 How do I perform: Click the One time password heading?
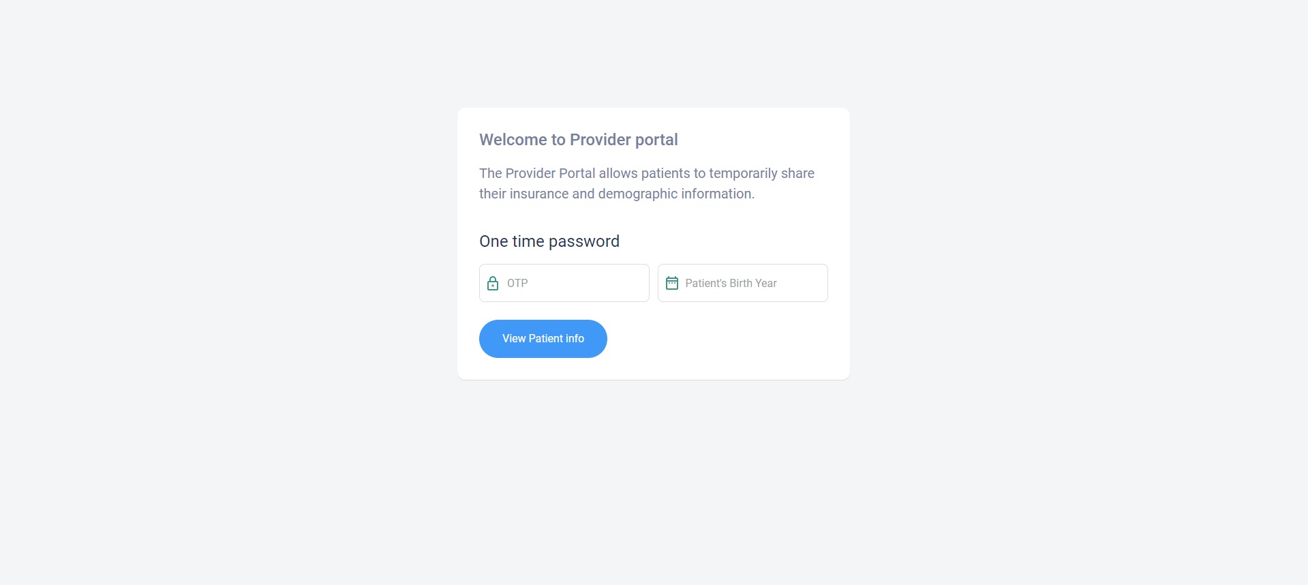point(549,241)
